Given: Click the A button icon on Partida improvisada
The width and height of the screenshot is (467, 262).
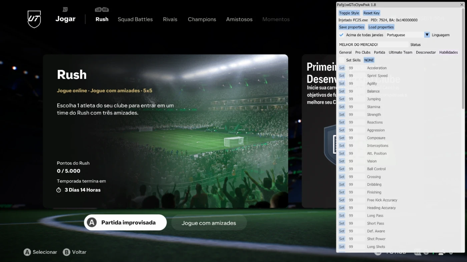Looking at the screenshot, I should [x=92, y=222].
